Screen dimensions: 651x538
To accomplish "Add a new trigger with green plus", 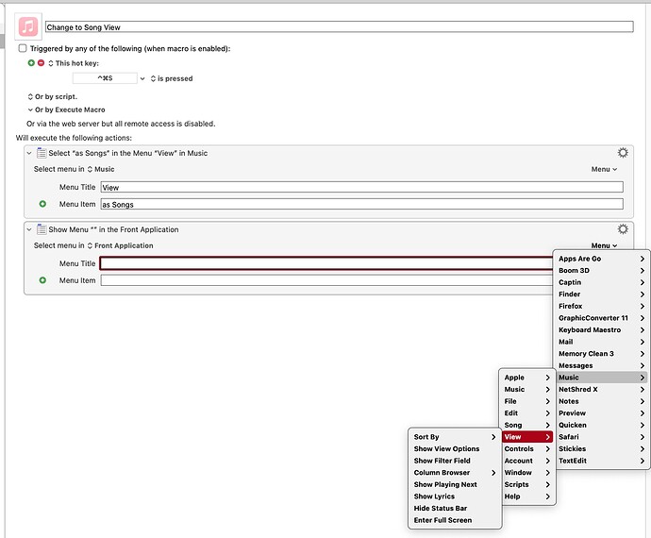I will click(31, 63).
